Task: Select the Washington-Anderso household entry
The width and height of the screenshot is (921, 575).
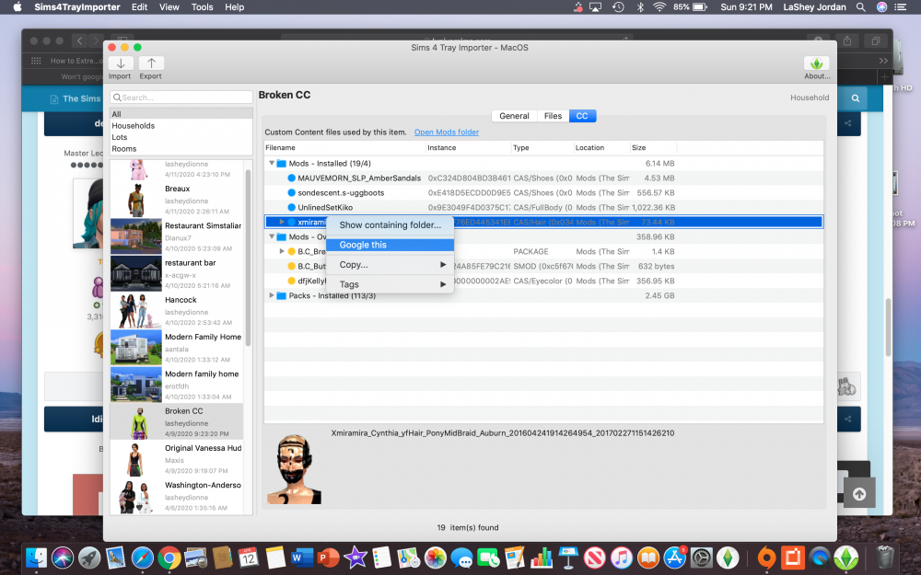Action: pos(176,496)
